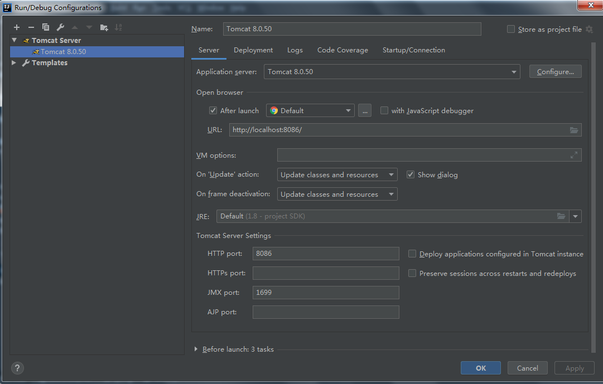Image resolution: width=603 pixels, height=384 pixels.
Task: Click the AJP port field
Action: click(x=326, y=312)
